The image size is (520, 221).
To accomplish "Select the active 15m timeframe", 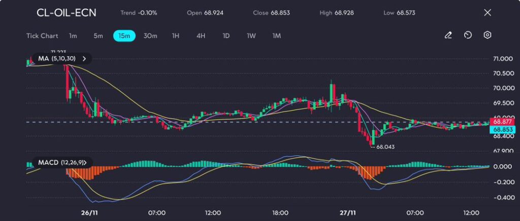I will click(x=124, y=36).
